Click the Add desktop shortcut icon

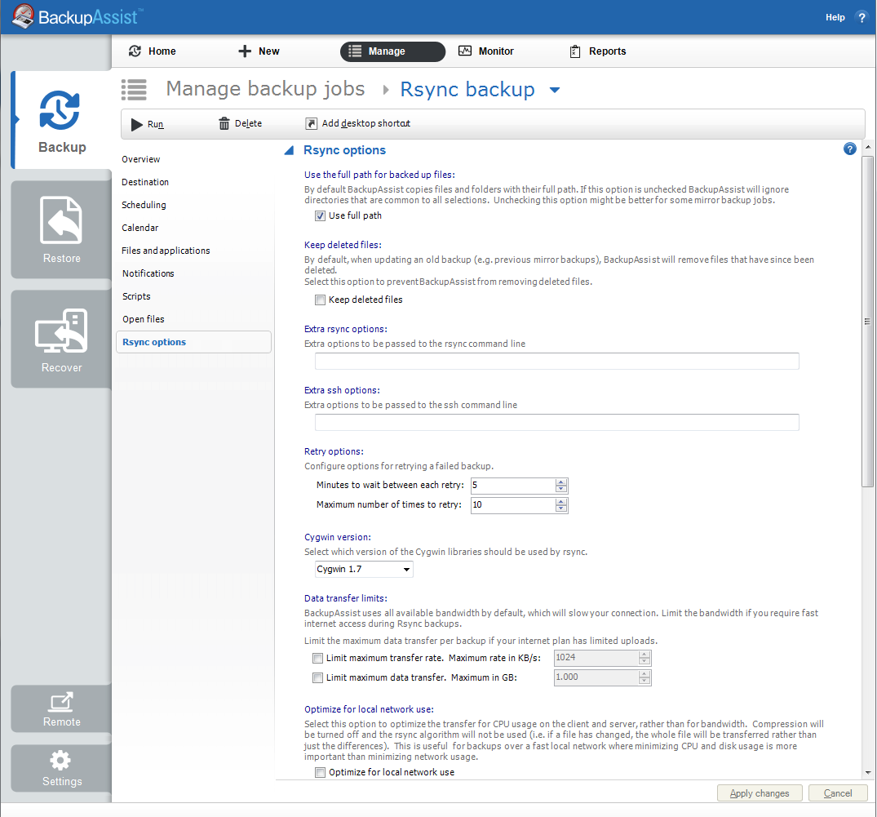[311, 124]
